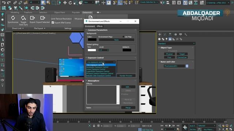This screenshot has height=131, width=234.
Task: Click the Synchronize icon in Datasmith ribbon
Action: (13, 18)
